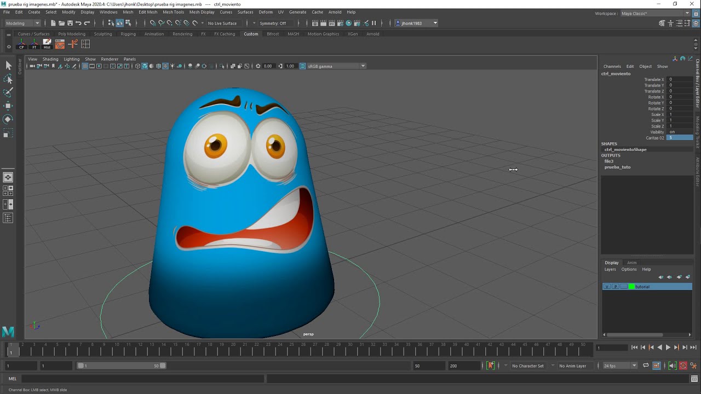Toggle loop playback mode
This screenshot has height=394, width=701.
[x=646, y=366]
